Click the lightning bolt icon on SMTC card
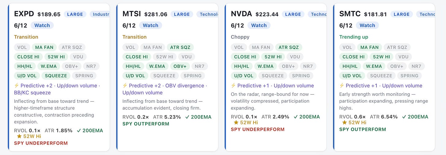This screenshot has width=446, height=155. click(342, 86)
